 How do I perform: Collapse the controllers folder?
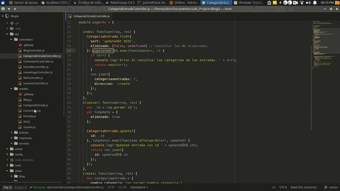[x=11, y=39]
